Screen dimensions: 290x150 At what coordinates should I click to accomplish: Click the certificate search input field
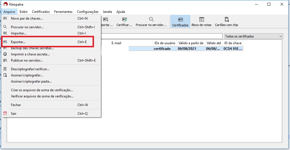pos(162,36)
